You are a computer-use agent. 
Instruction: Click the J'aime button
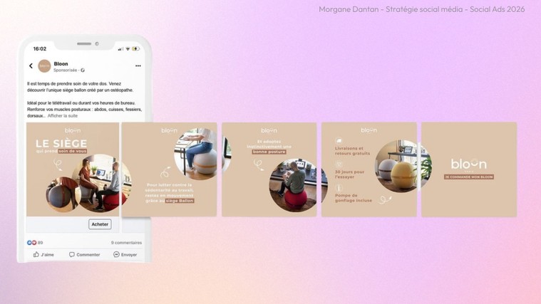(43, 255)
